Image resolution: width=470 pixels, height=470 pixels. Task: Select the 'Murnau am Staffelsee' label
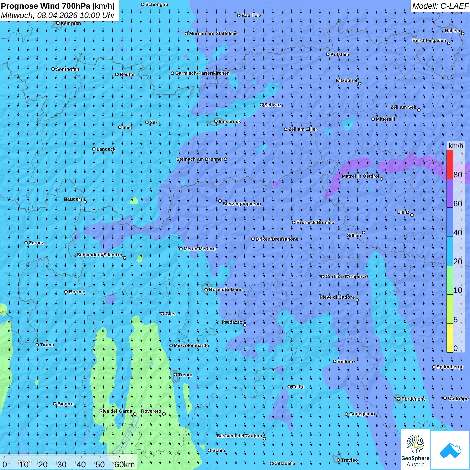point(214,33)
